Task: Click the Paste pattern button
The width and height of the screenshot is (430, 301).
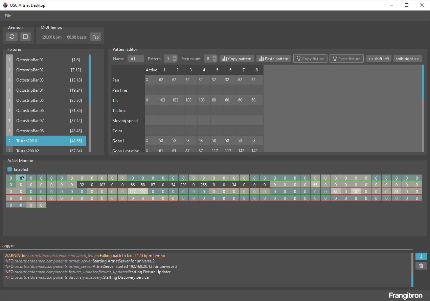Action: point(273,59)
